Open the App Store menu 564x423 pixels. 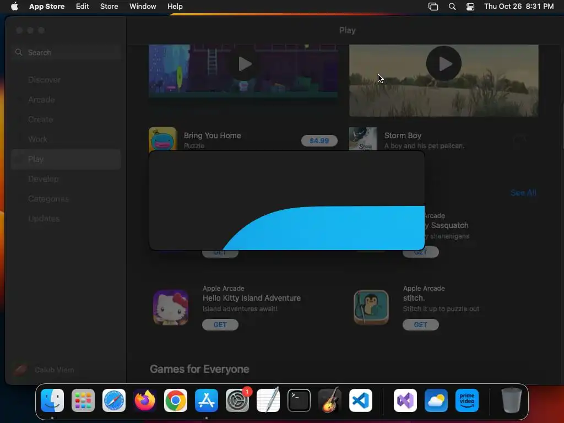point(47,7)
